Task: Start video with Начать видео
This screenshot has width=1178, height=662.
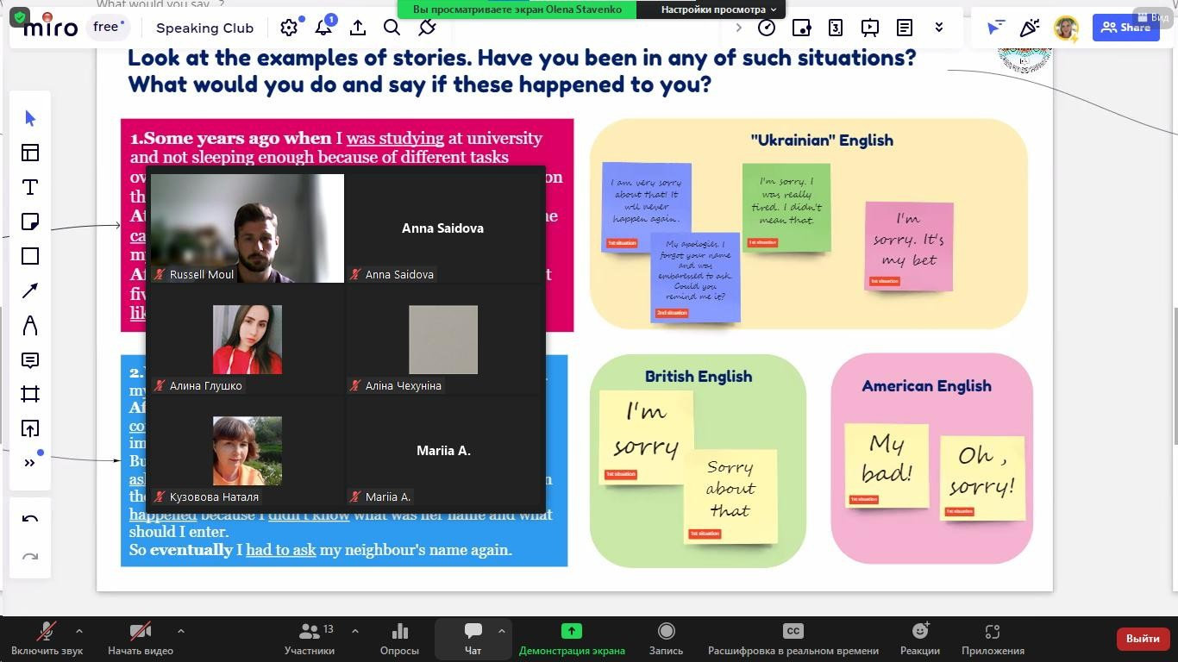Action: pyautogui.click(x=141, y=640)
